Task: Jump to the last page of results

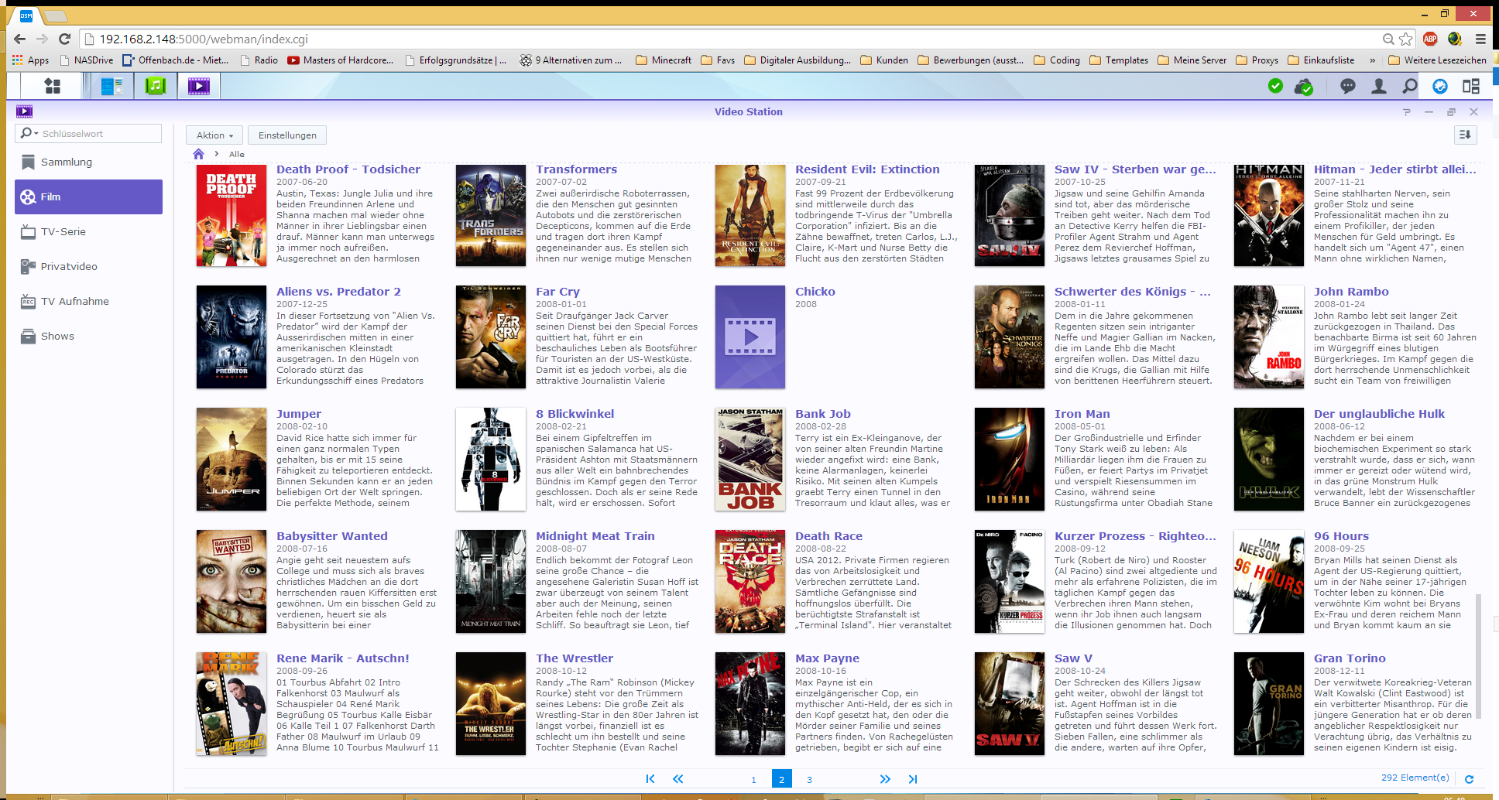Action: pos(913,779)
